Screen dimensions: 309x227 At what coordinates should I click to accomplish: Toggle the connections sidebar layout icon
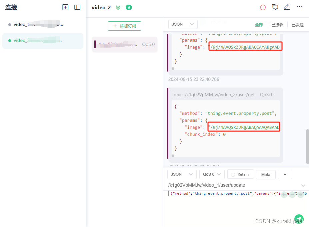[x=77, y=7]
